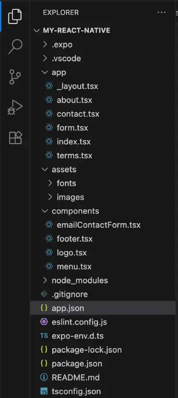Open the Source Control view icon
Viewport: 178px width, 398px height.
pyautogui.click(x=15, y=77)
